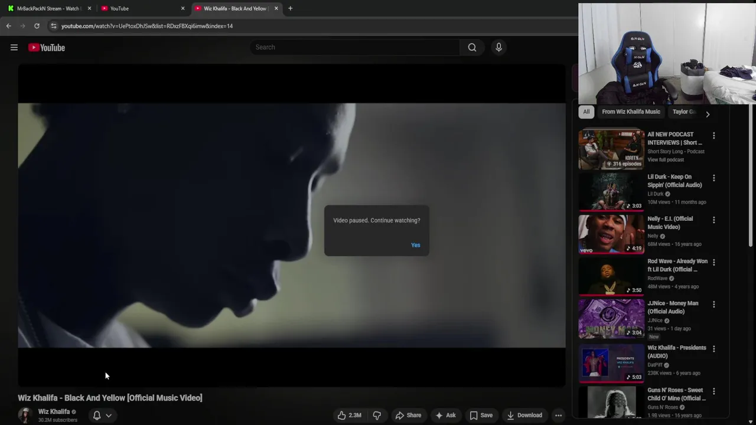Click the DatPiff channel name
Viewport: 756px width, 425px height.
[655, 365]
